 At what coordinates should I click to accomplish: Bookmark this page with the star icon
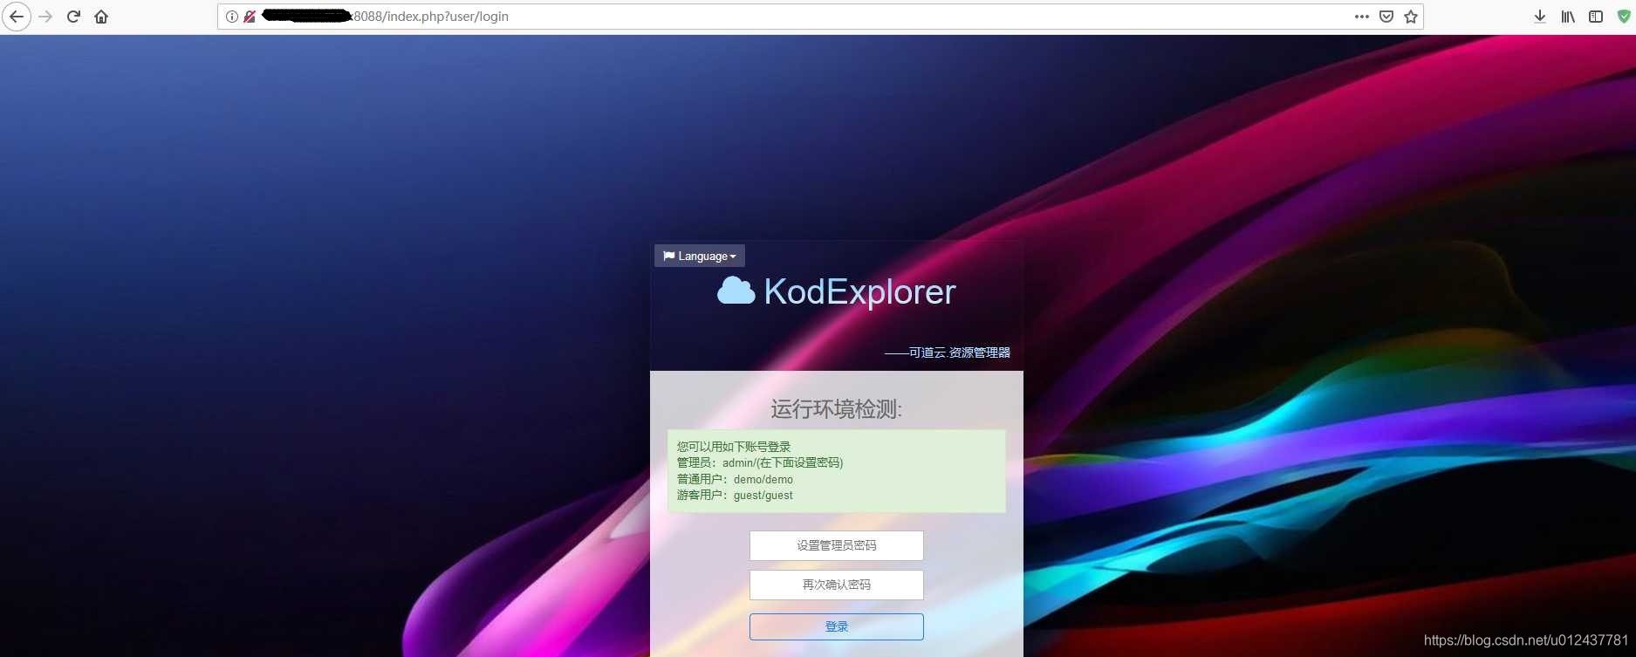point(1411,17)
